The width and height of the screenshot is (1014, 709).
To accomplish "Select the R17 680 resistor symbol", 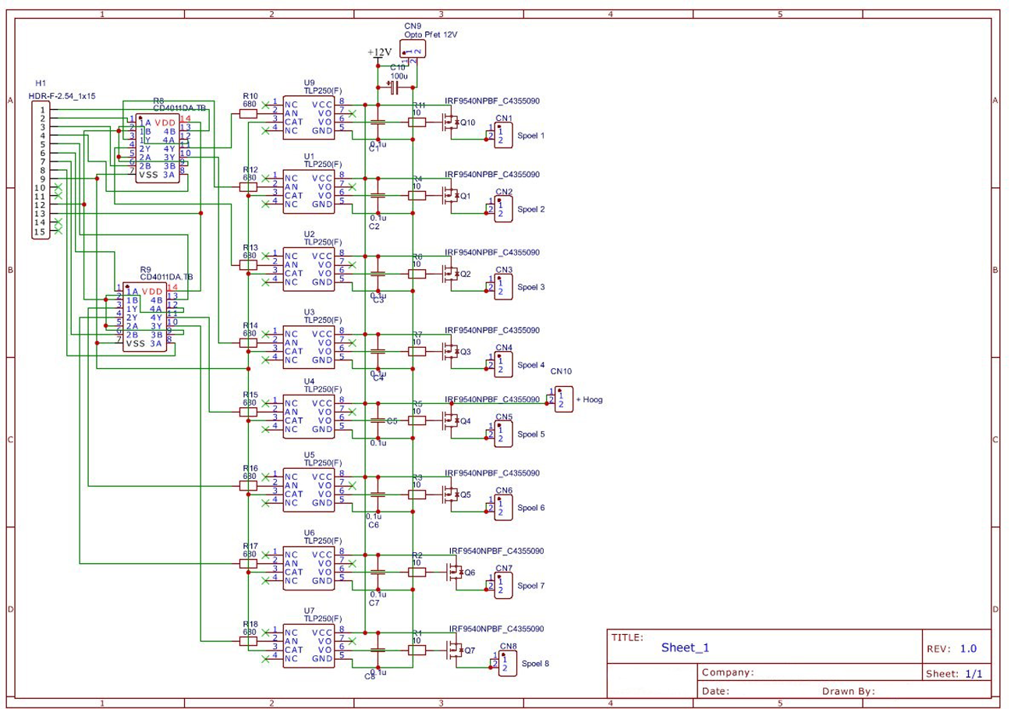I will pyautogui.click(x=248, y=563).
